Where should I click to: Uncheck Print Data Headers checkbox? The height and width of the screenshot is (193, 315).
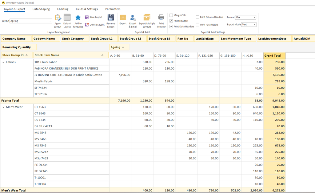pyautogui.click(x=171, y=27)
